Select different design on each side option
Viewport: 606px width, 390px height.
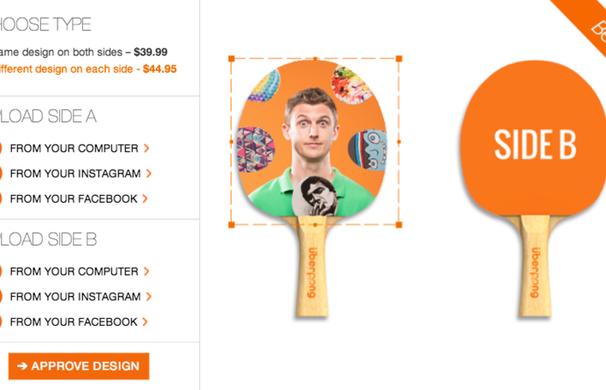pos(87,69)
